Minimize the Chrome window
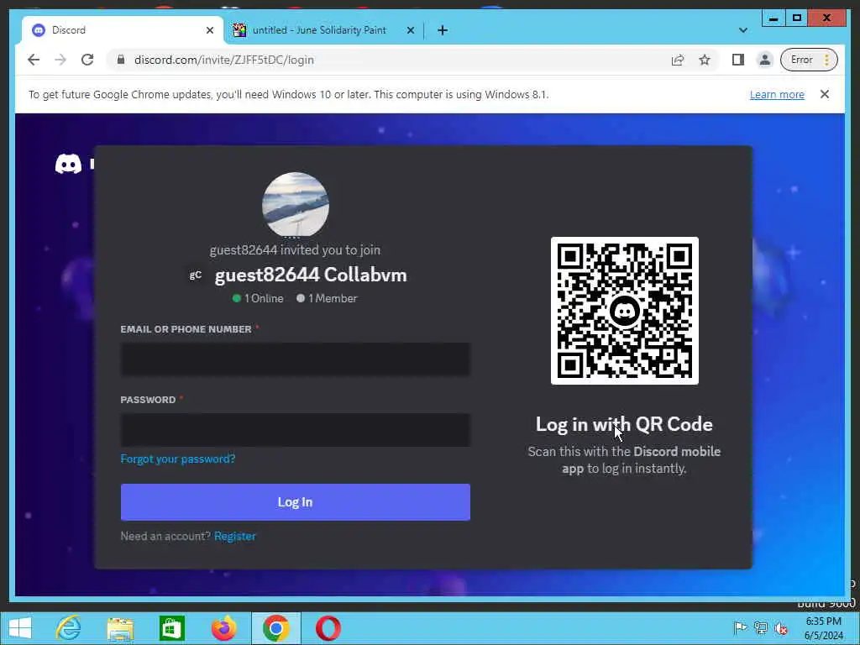The height and width of the screenshot is (645, 860). point(773,18)
